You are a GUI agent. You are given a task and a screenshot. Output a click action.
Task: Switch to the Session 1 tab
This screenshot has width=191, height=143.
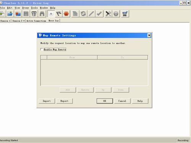(x=5, y=21)
